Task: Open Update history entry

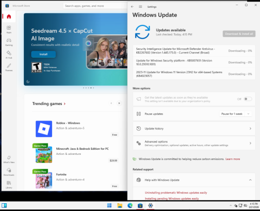Action: point(194,128)
